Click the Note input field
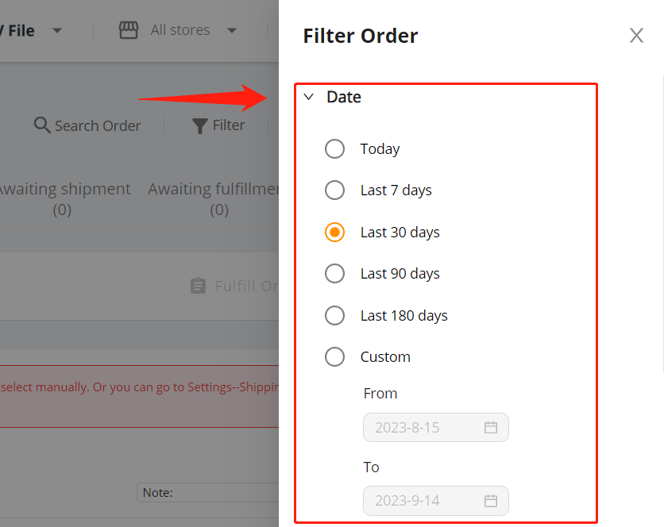Screen dimensions: 664x527 [207, 492]
